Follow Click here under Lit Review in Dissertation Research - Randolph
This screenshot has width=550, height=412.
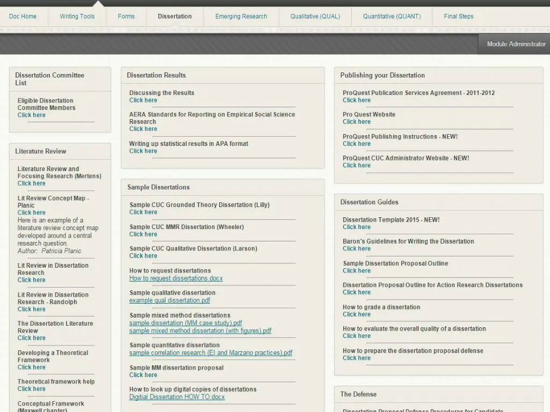pyautogui.click(x=32, y=309)
